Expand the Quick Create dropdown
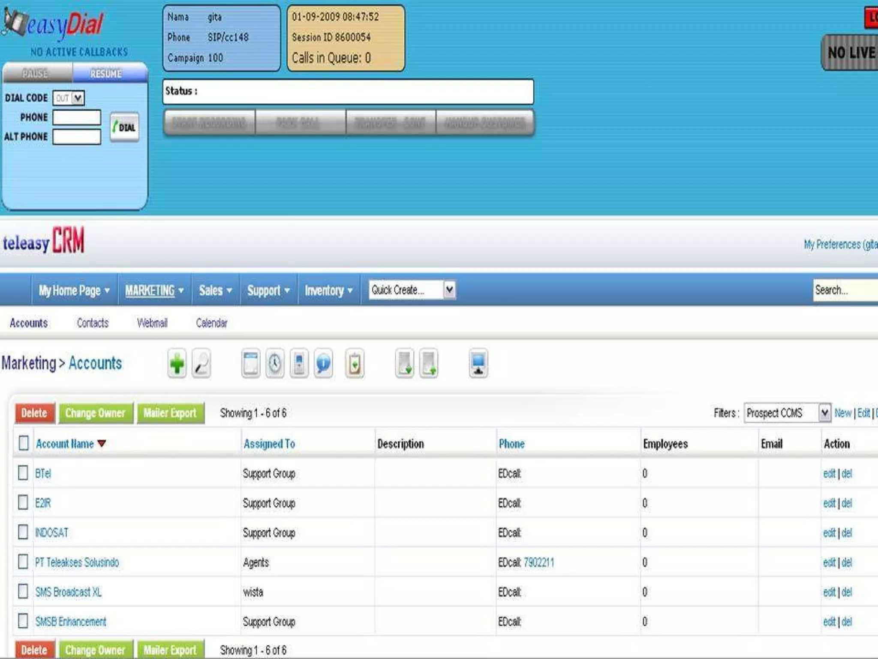The width and height of the screenshot is (878, 659). [x=449, y=290]
